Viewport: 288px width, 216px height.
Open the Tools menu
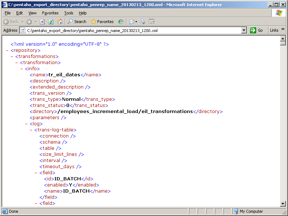coord(69,13)
